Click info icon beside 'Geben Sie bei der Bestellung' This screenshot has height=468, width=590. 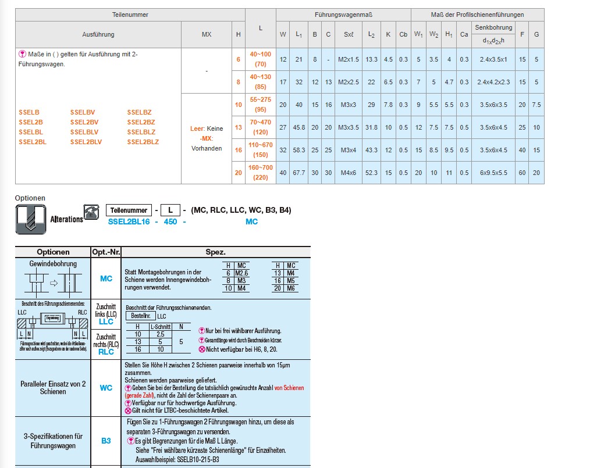[x=129, y=388]
